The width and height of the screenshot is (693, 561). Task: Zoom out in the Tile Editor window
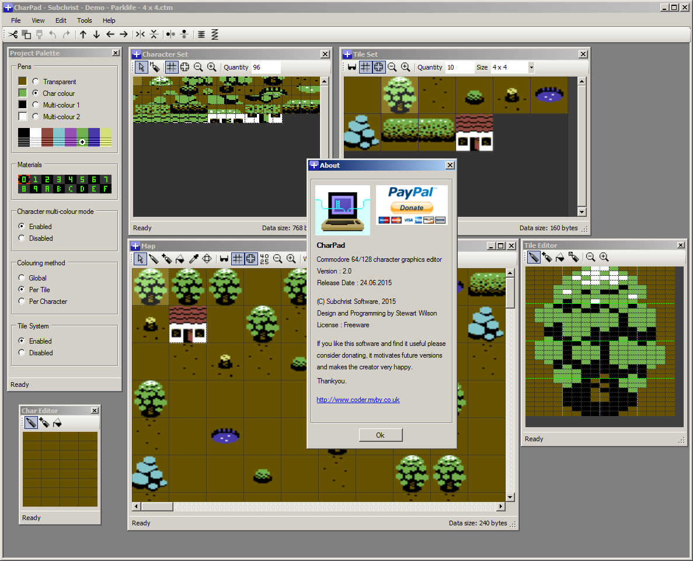coord(590,257)
